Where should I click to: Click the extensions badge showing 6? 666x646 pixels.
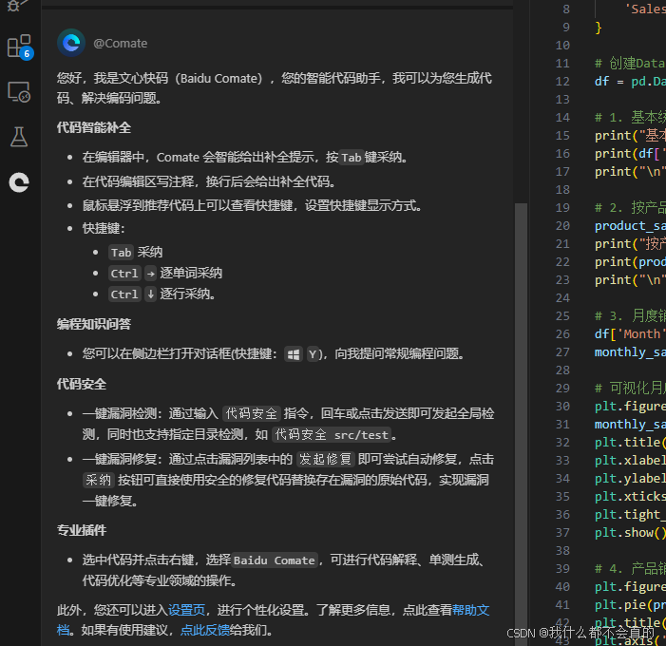pyautogui.click(x=27, y=53)
